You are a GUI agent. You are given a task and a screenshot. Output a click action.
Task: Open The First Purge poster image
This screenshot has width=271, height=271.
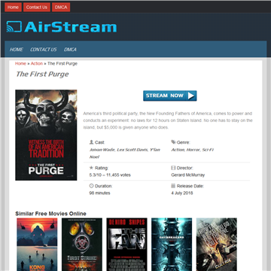click(x=46, y=135)
